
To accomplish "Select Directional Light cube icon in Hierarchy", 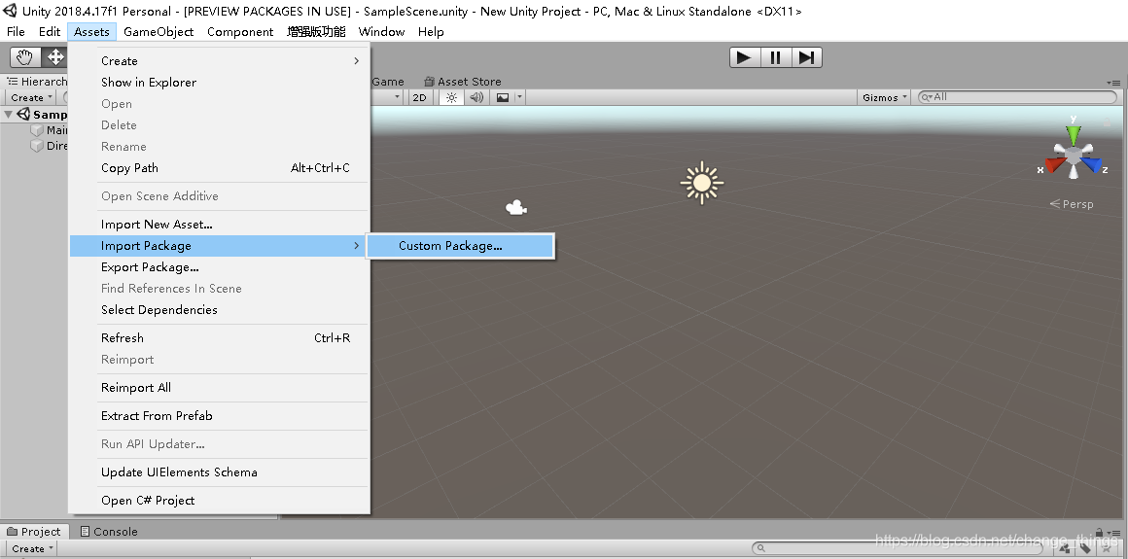I will [37, 146].
